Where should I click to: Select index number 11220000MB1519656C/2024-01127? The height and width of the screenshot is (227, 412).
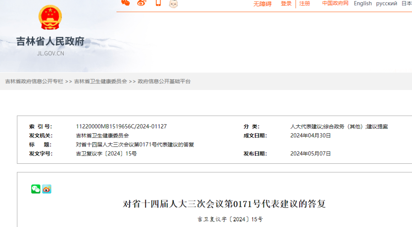click(121, 126)
